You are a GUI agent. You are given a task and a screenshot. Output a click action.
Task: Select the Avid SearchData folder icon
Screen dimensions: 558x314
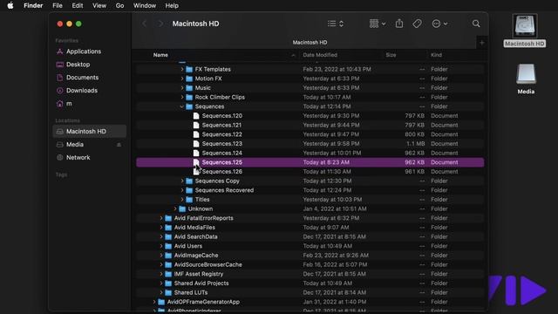click(168, 236)
